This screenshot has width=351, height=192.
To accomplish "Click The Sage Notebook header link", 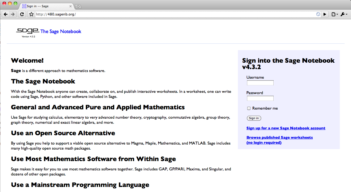I will (61, 31).
